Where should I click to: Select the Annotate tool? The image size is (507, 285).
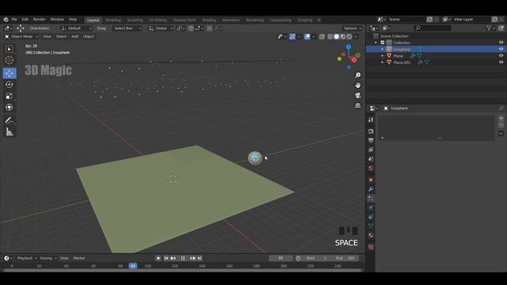10,120
